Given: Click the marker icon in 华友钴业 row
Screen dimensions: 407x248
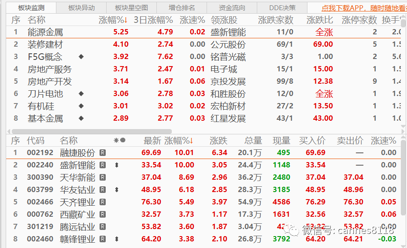Looking at the screenshot, I should coord(117,189).
